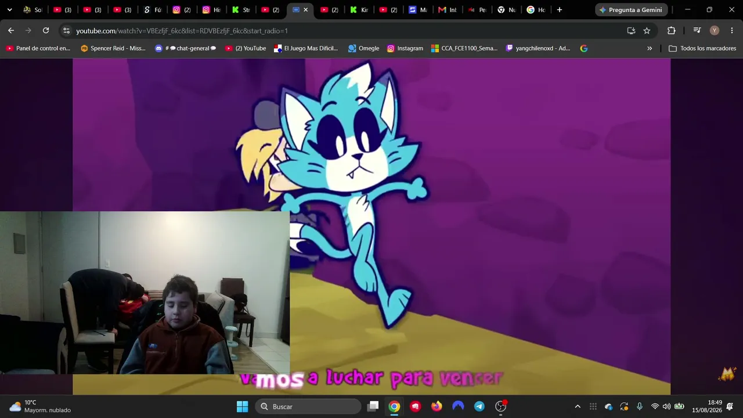Image resolution: width=743 pixels, height=418 pixels.
Task: Click the sync arrows tray icon
Action: pos(624,406)
